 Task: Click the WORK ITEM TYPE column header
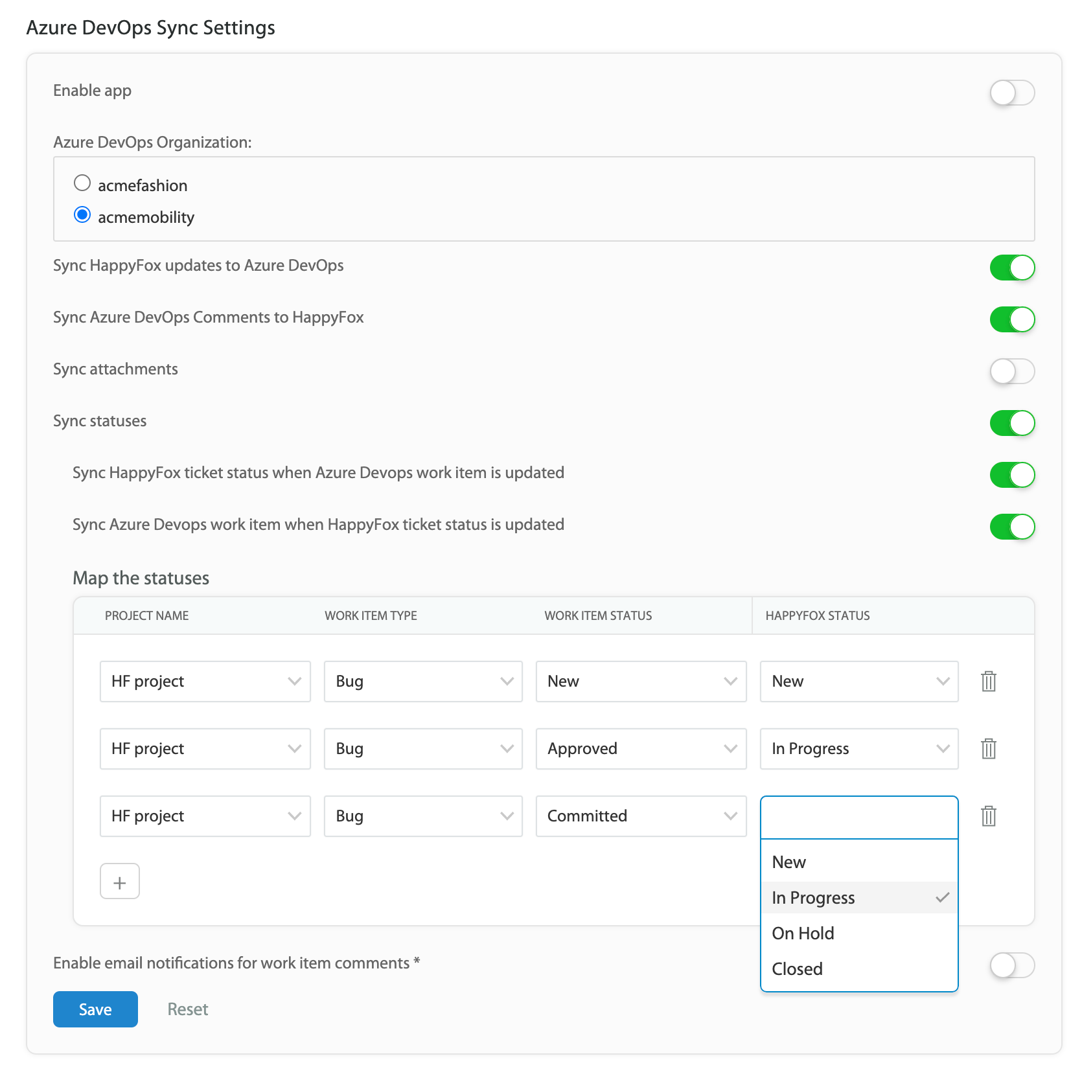tap(371, 615)
